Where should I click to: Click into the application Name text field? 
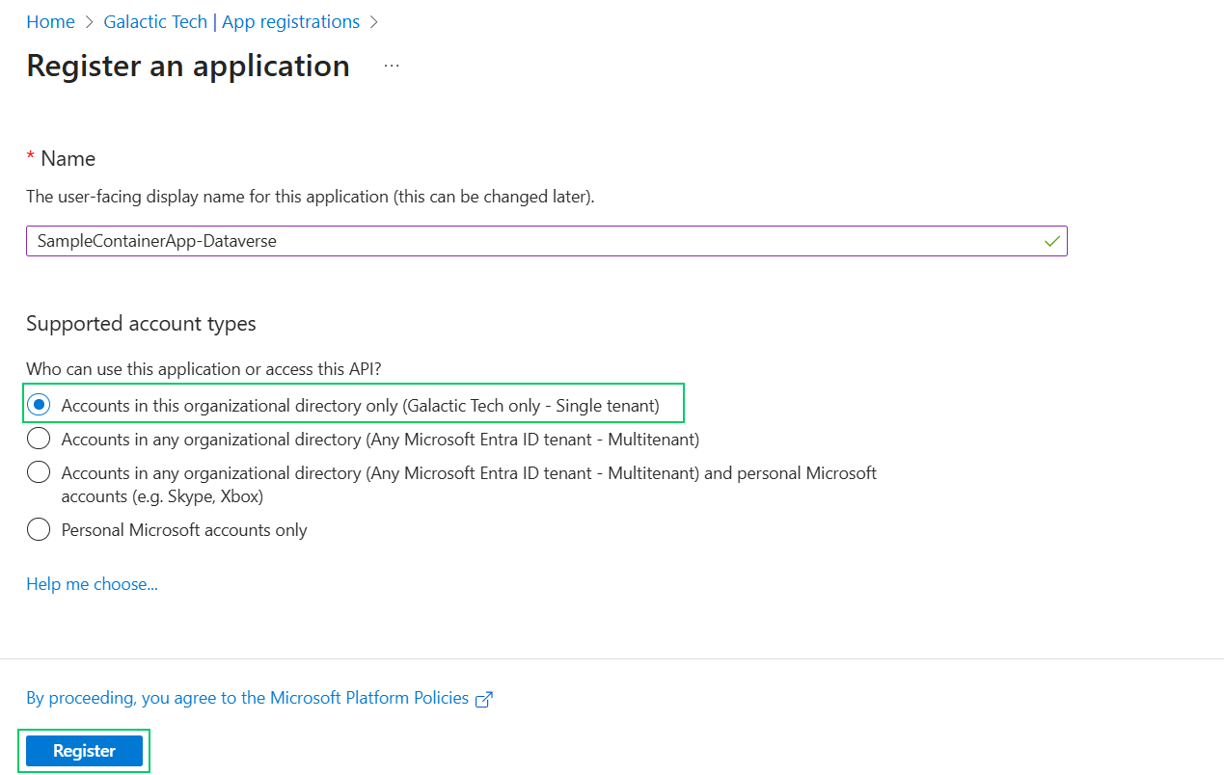(530, 241)
